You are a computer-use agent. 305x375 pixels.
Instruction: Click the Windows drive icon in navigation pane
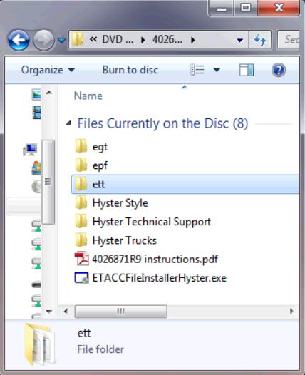36,168
